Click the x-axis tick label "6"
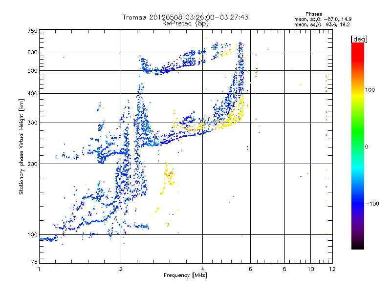Viewport: 391px width, 293px height. click(250, 269)
